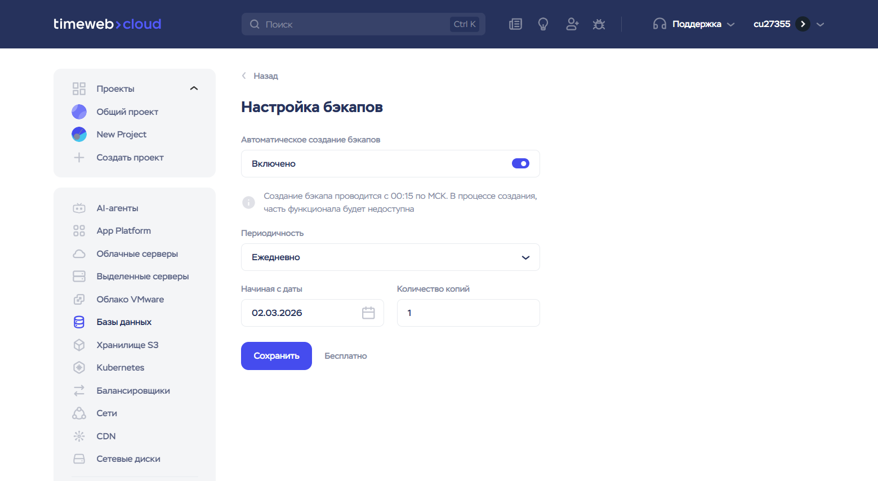878x481 pixels.
Task: Open the add user icon in header
Action: coord(572,24)
